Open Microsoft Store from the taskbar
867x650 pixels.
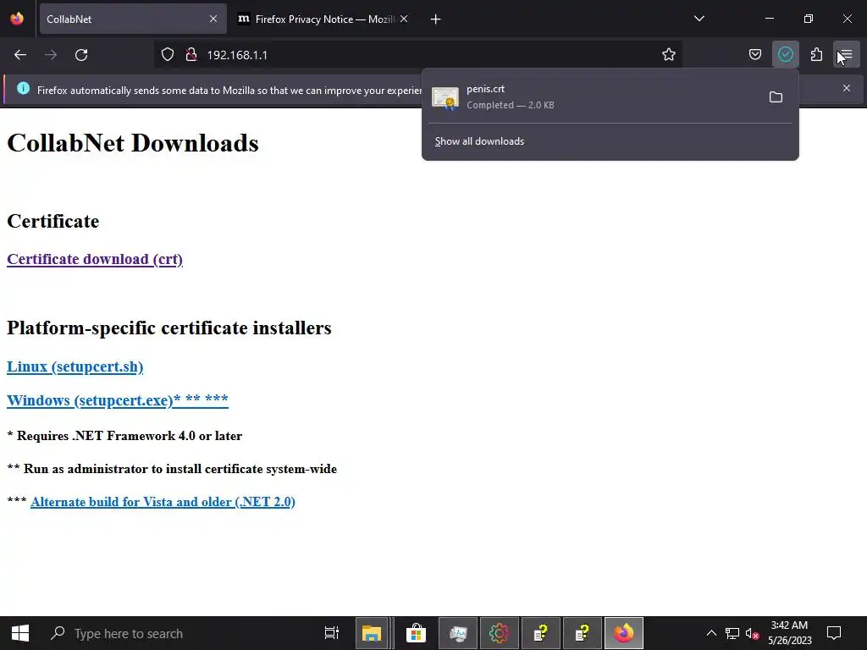click(416, 633)
